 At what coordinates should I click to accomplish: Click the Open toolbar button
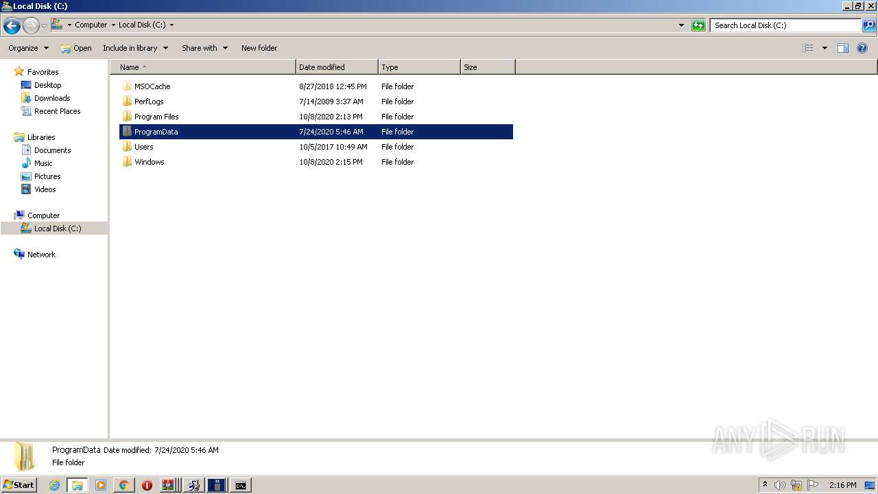[76, 48]
